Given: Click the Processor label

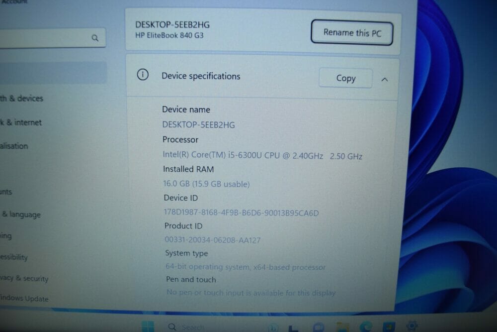Looking at the screenshot, I should click(180, 140).
